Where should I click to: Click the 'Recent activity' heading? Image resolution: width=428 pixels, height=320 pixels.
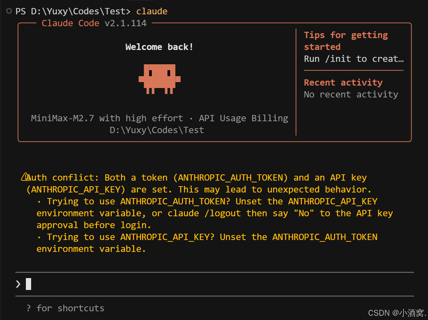343,82
